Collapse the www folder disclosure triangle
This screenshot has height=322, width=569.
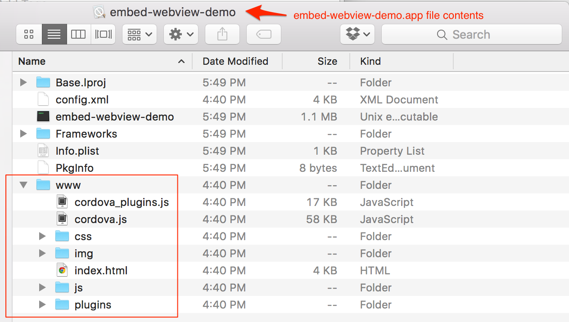[24, 185]
